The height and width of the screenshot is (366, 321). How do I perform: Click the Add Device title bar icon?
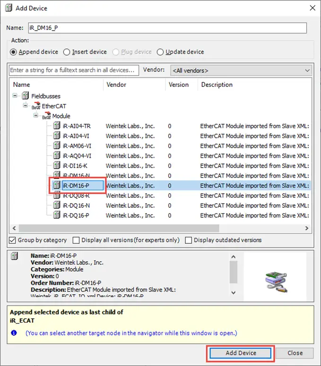click(x=9, y=8)
